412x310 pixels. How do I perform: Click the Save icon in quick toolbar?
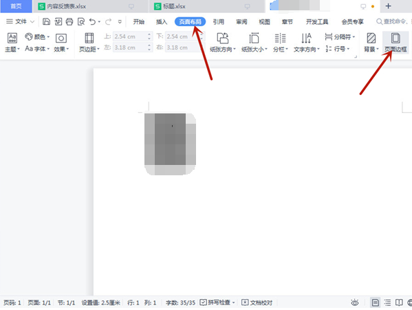click(46, 21)
